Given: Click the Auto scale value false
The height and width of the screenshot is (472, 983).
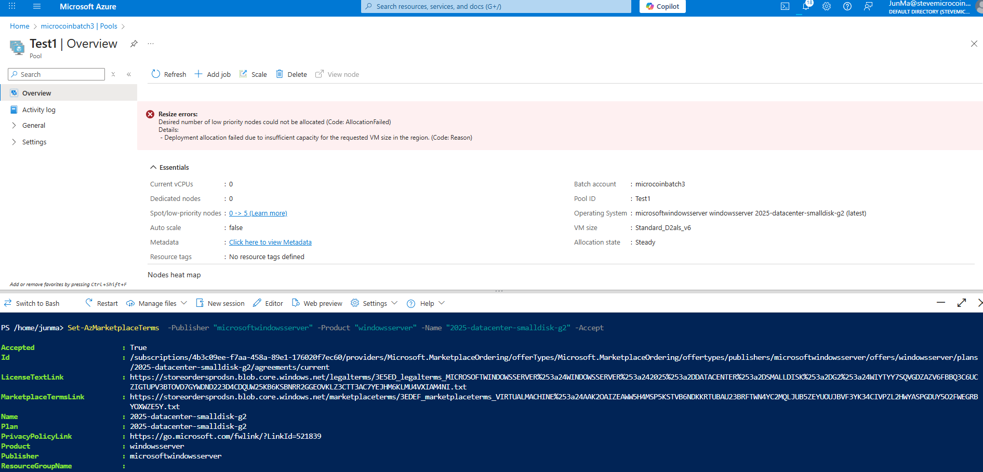Looking at the screenshot, I should 236,228.
